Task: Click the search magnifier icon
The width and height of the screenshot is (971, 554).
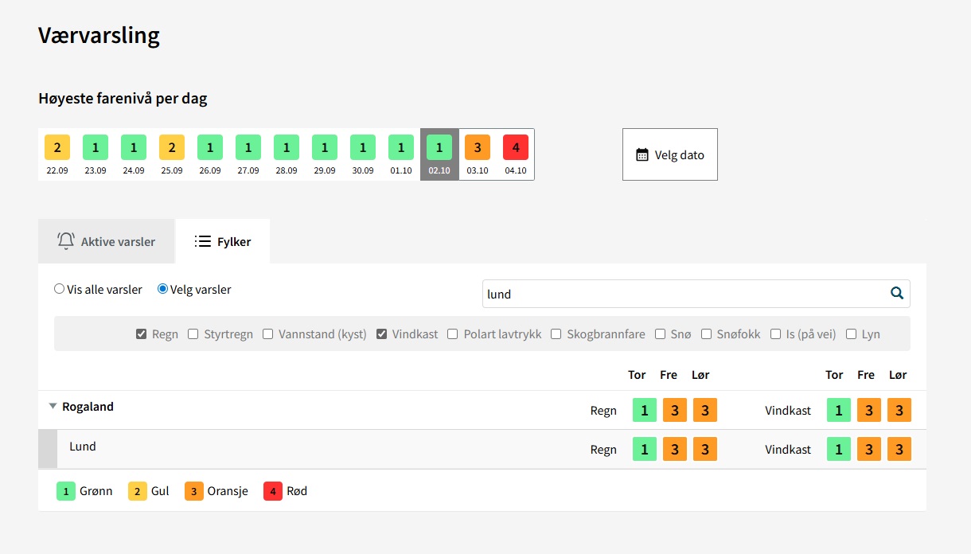Action: 897,294
